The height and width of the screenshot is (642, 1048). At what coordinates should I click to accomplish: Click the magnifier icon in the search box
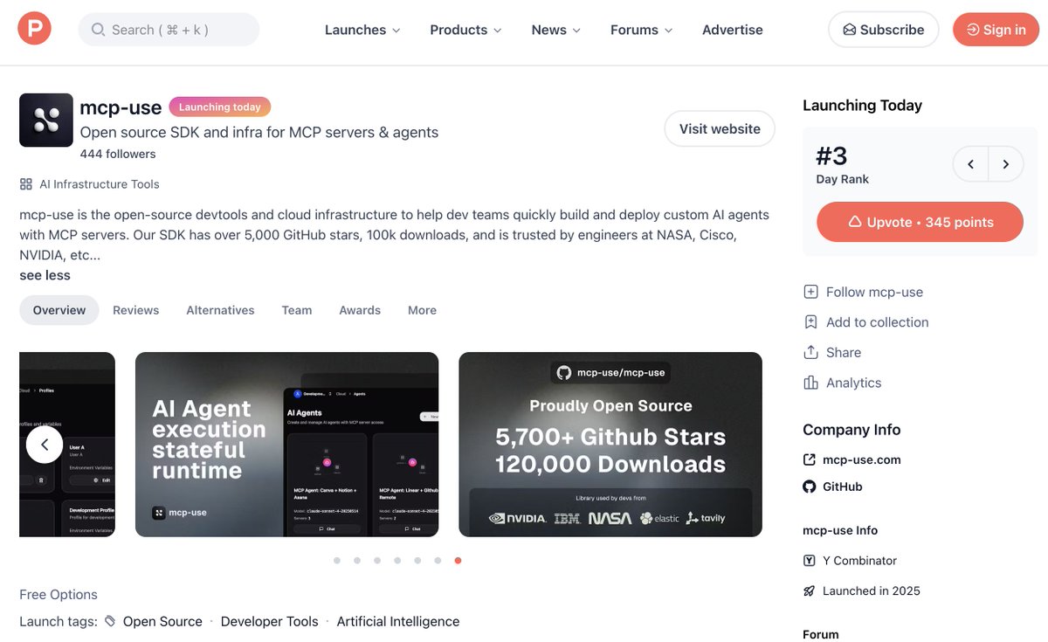pos(99,30)
